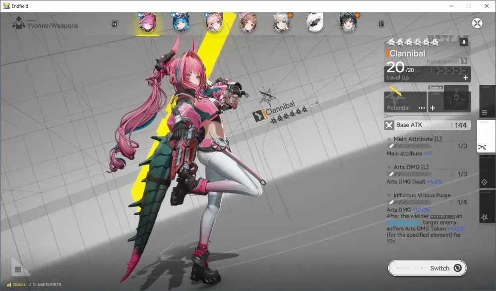The height and width of the screenshot is (291, 496).
Task: Close the weapons screen with the X icon
Action: 477,23
